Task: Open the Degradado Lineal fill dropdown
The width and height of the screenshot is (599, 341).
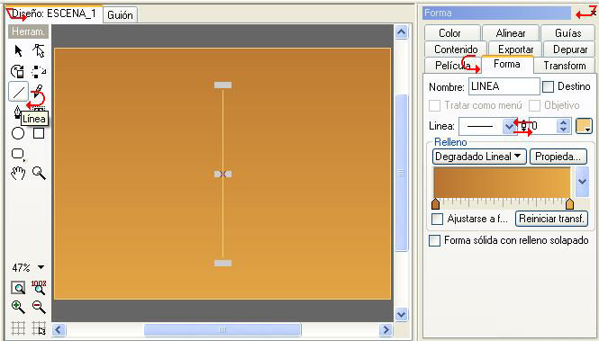Action: [x=479, y=157]
